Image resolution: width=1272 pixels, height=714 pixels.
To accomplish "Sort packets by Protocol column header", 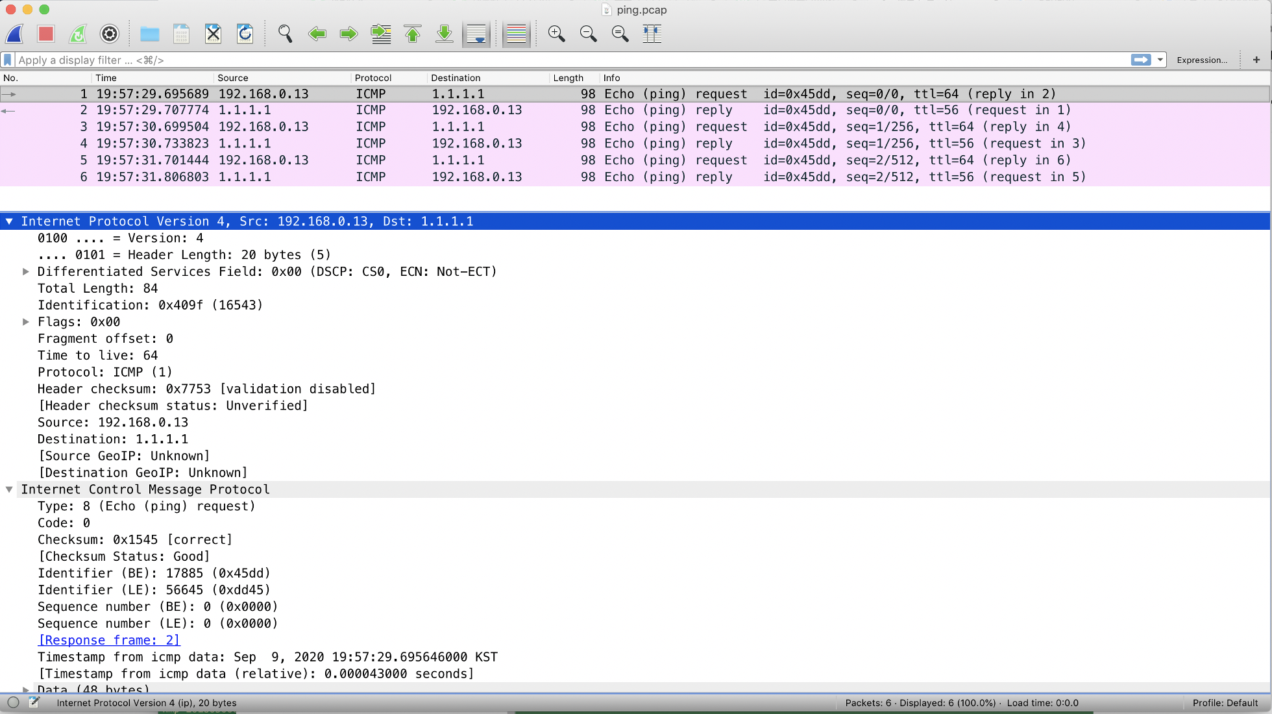I will point(373,78).
